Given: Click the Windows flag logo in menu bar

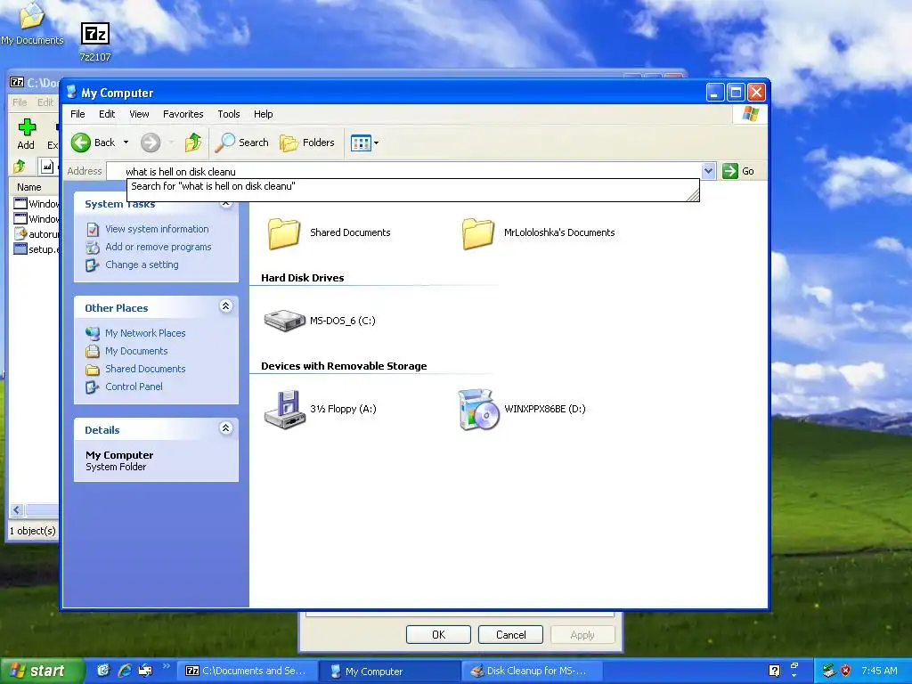Looking at the screenshot, I should tap(750, 114).
